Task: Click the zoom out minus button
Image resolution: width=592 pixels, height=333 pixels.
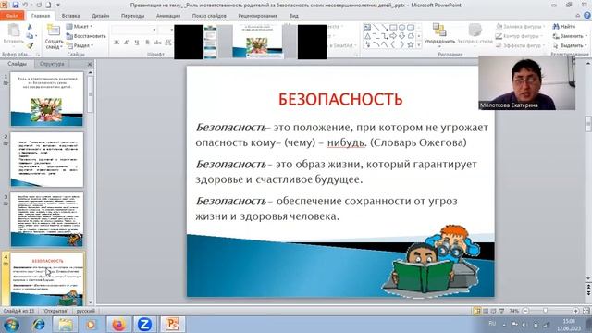Action: click(x=525, y=311)
